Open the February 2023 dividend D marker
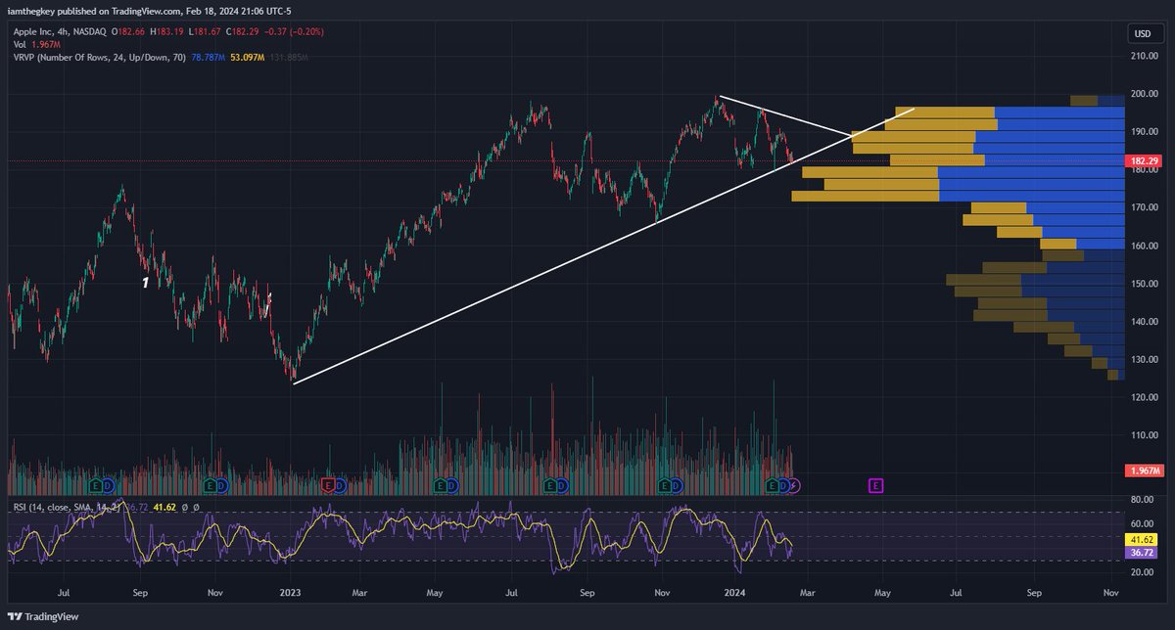The image size is (1175, 630). (x=339, y=485)
